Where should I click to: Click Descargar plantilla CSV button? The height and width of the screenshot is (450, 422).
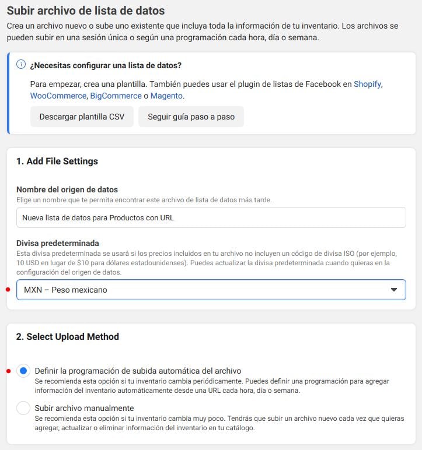point(82,117)
